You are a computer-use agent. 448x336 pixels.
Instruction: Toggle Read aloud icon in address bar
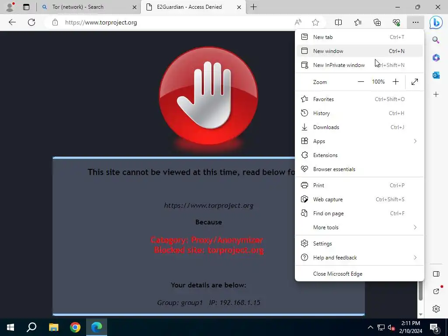pos(298,22)
